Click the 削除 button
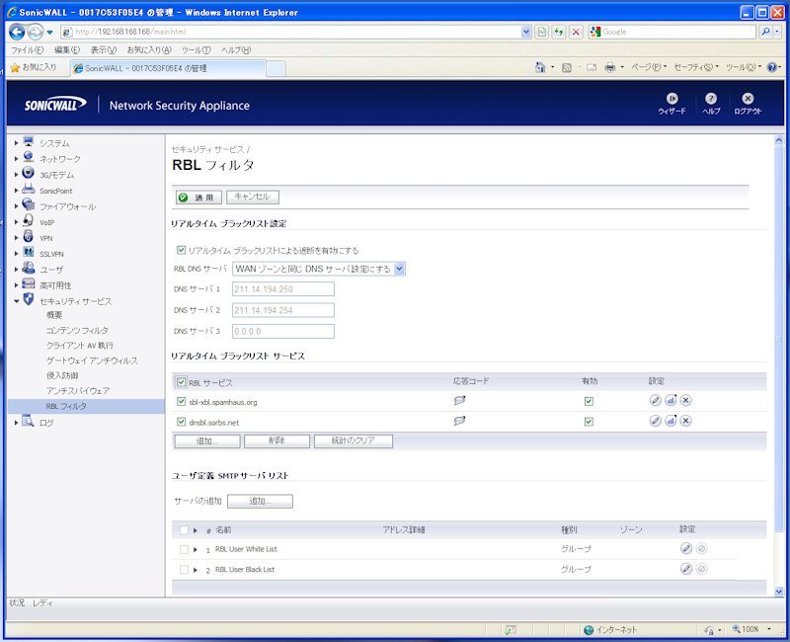The height and width of the screenshot is (642, 790). [x=276, y=441]
